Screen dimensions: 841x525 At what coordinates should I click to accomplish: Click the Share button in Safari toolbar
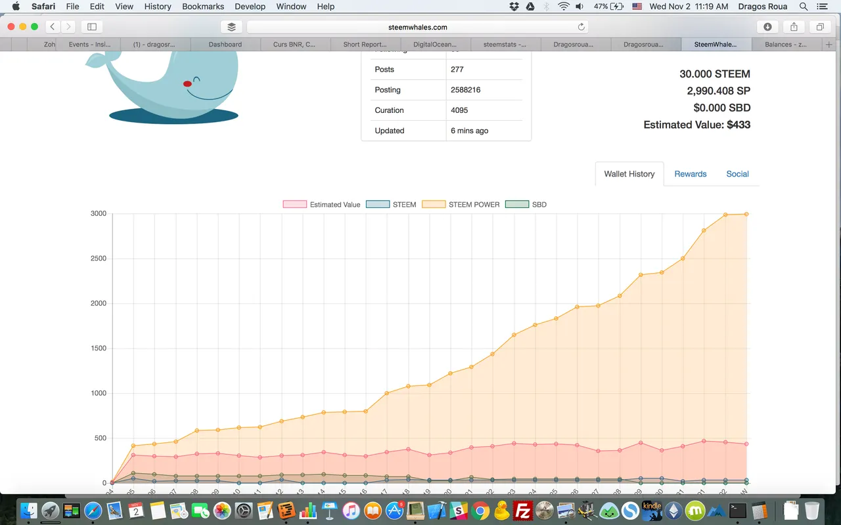[794, 27]
